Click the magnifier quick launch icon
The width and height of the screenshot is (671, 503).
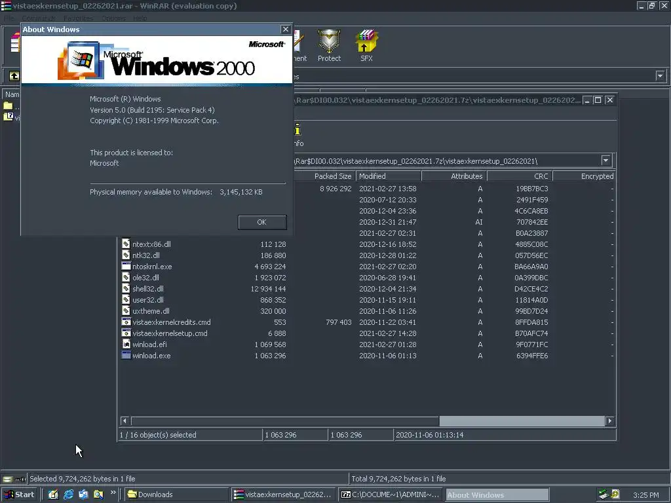98,494
